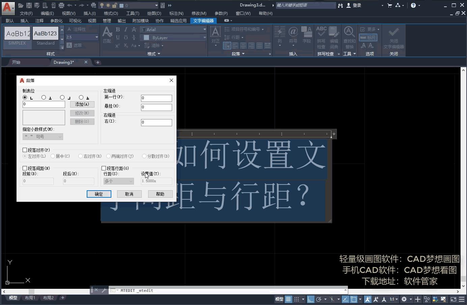Enable the 段落对齐 (paragraph alignment) checkbox
The height and width of the screenshot is (305, 467).
click(25, 150)
